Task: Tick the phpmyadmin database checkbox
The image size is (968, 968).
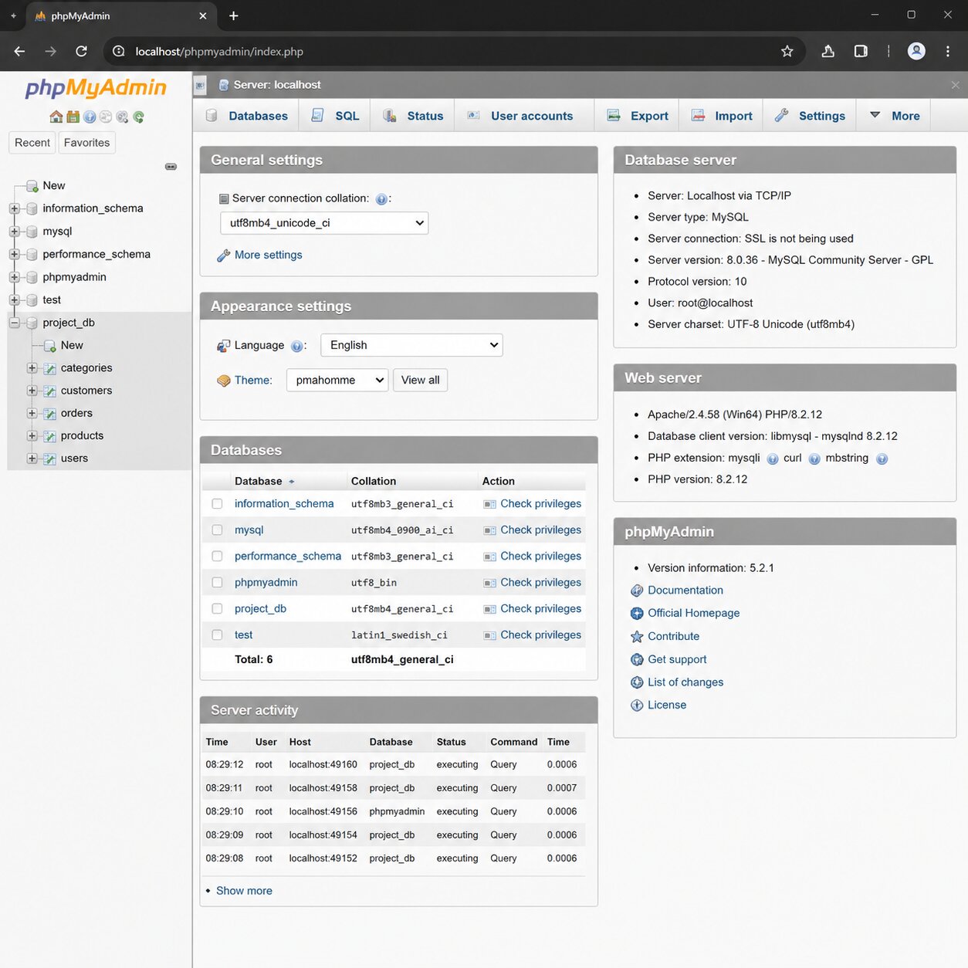Action: [217, 583]
